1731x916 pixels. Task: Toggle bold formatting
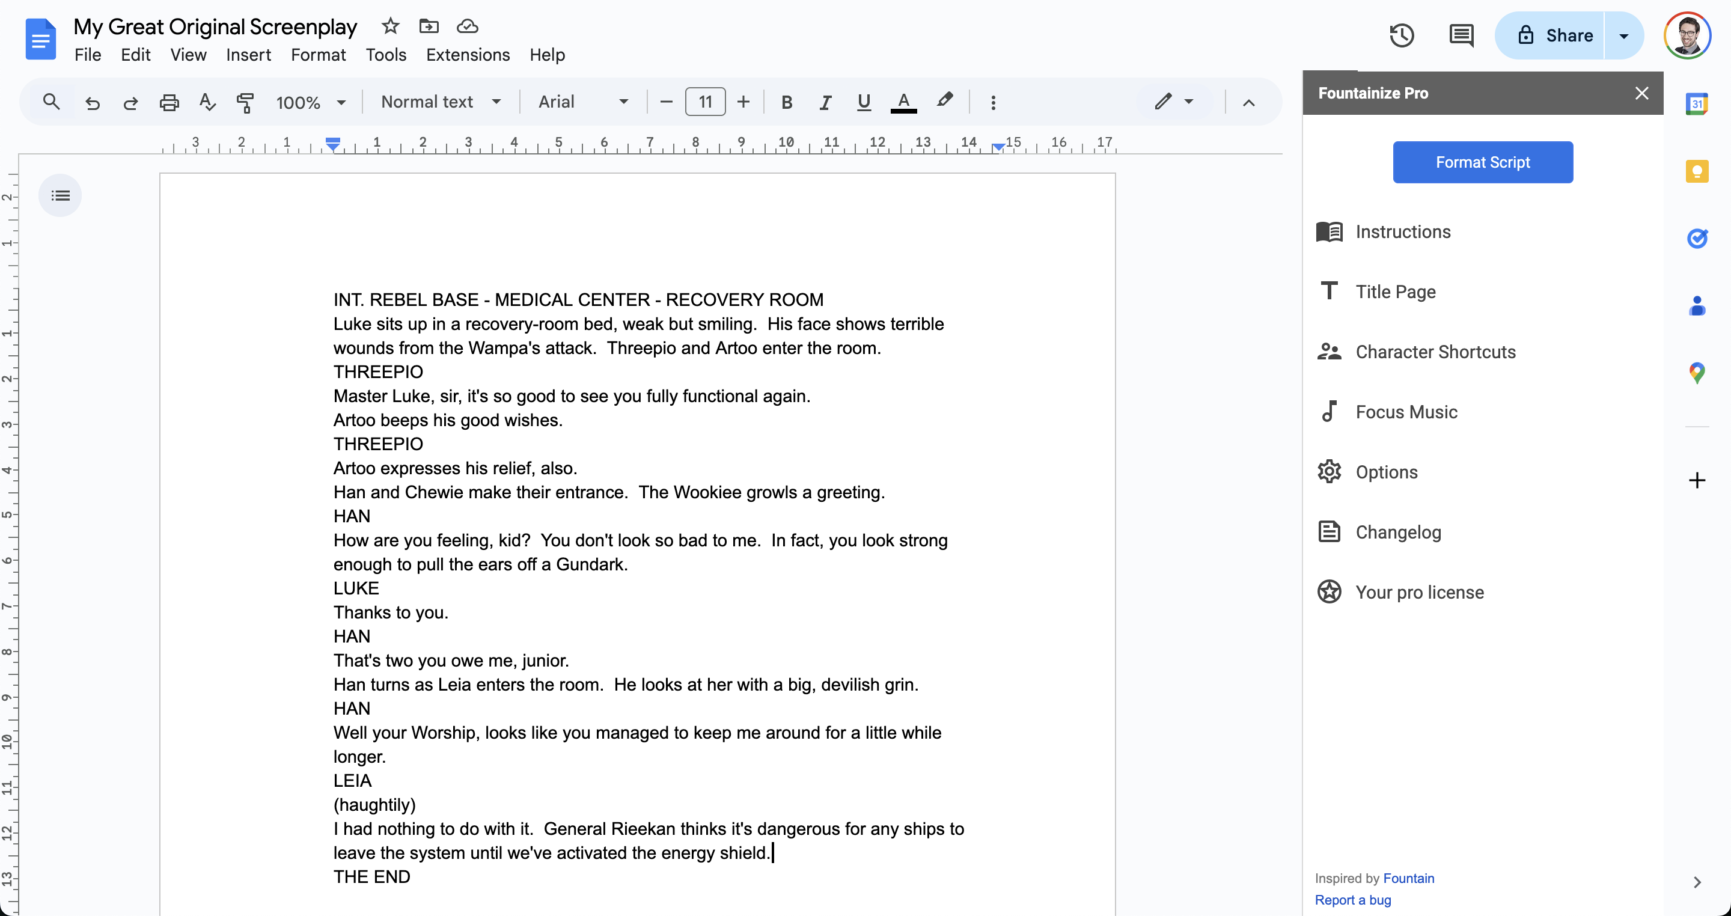(x=787, y=102)
